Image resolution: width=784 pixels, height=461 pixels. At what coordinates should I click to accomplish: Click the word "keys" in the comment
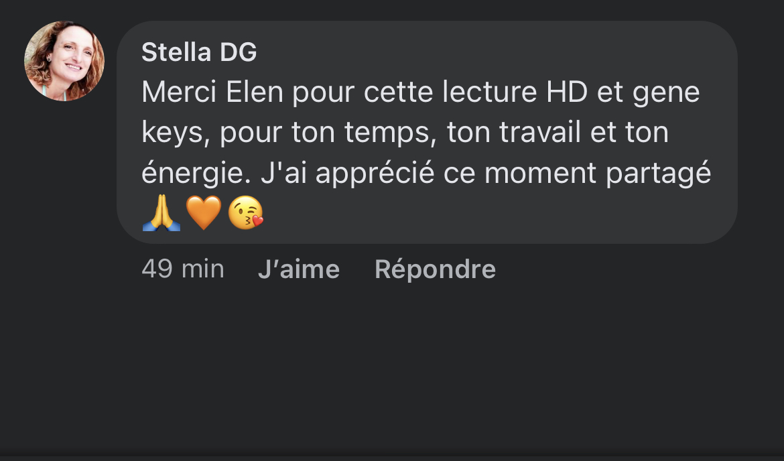click(x=172, y=133)
